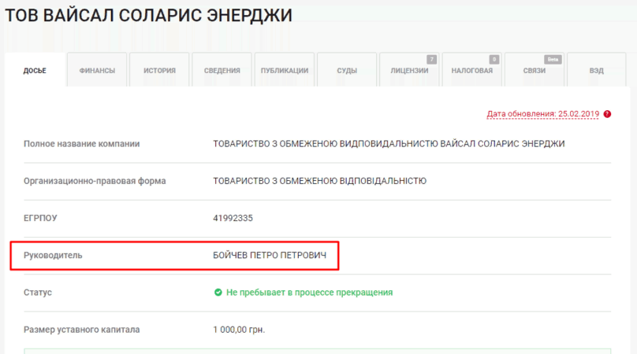Image resolution: width=637 pixels, height=354 pixels.
Task: Select the ПУБЛИКАЦИИ tab
Action: click(285, 70)
